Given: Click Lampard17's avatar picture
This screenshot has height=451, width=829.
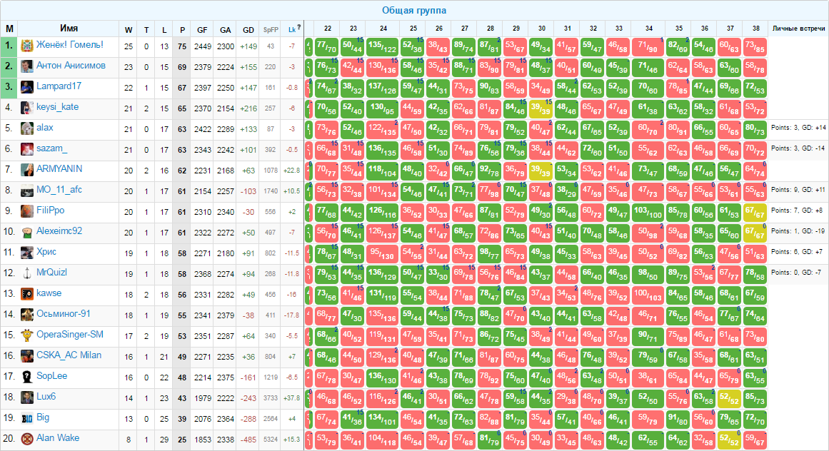Looking at the screenshot, I should 27,87.
